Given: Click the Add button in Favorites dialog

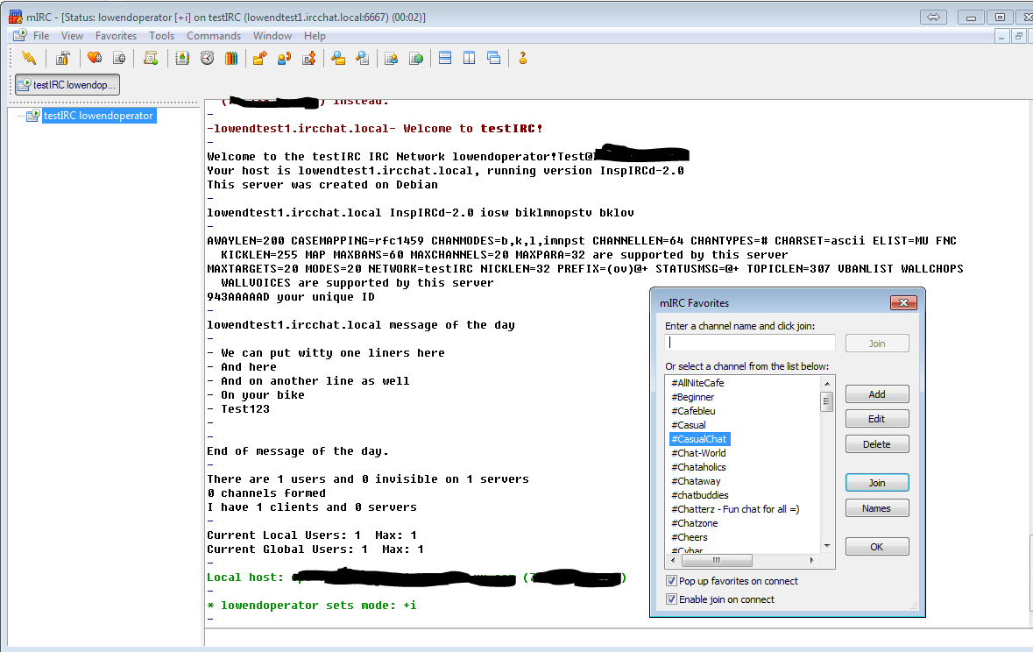Looking at the screenshot, I should [877, 394].
